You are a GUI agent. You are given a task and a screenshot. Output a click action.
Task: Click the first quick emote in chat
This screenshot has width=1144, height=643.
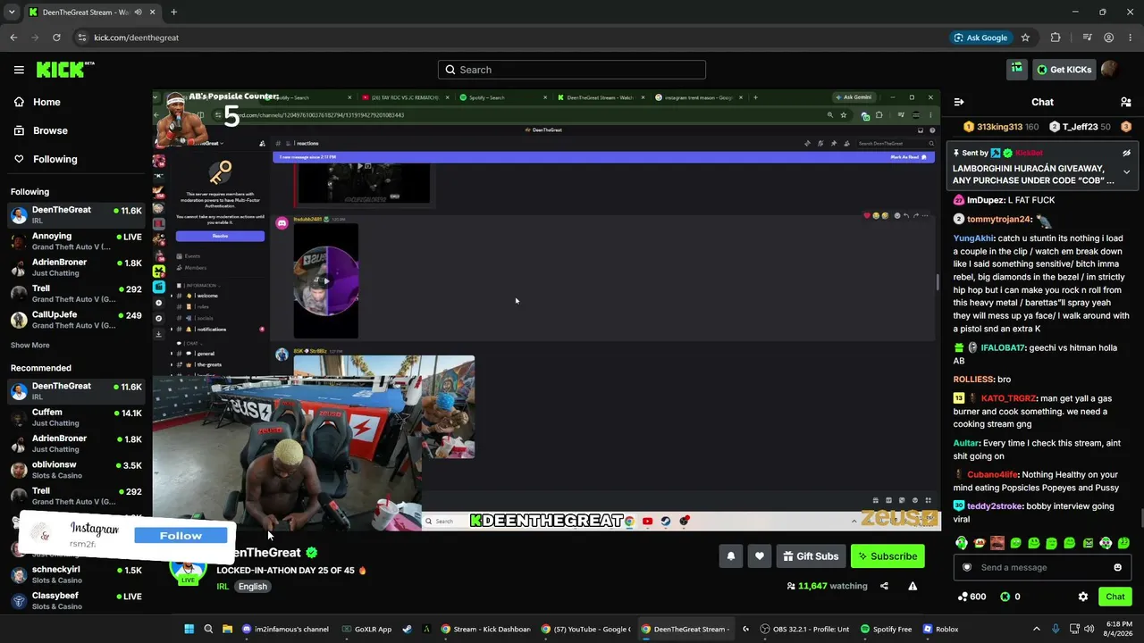click(x=961, y=543)
